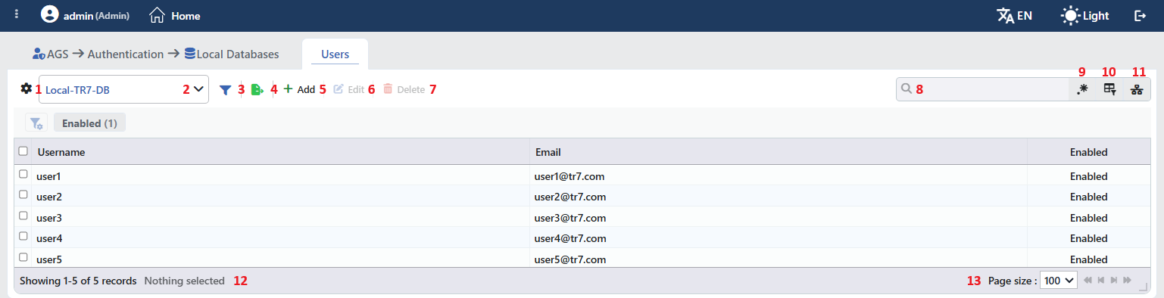Click the Enabled (1) filter chip
Image resolution: width=1164 pixels, height=298 pixels.
(x=89, y=123)
